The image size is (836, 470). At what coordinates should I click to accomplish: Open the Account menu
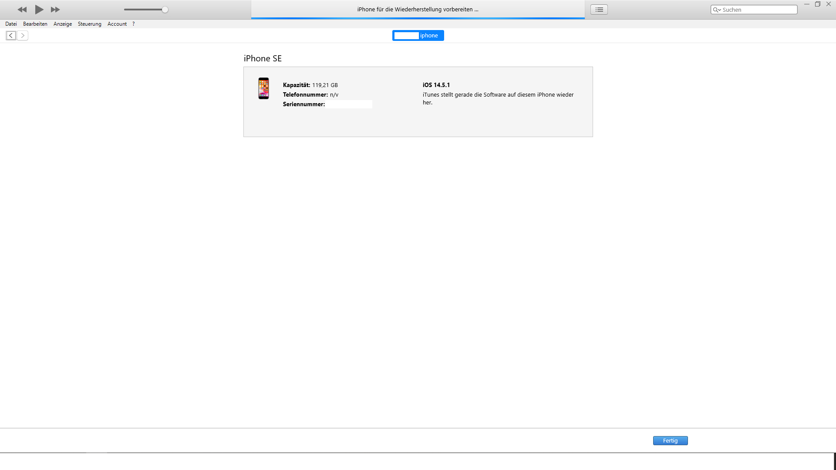[117, 24]
